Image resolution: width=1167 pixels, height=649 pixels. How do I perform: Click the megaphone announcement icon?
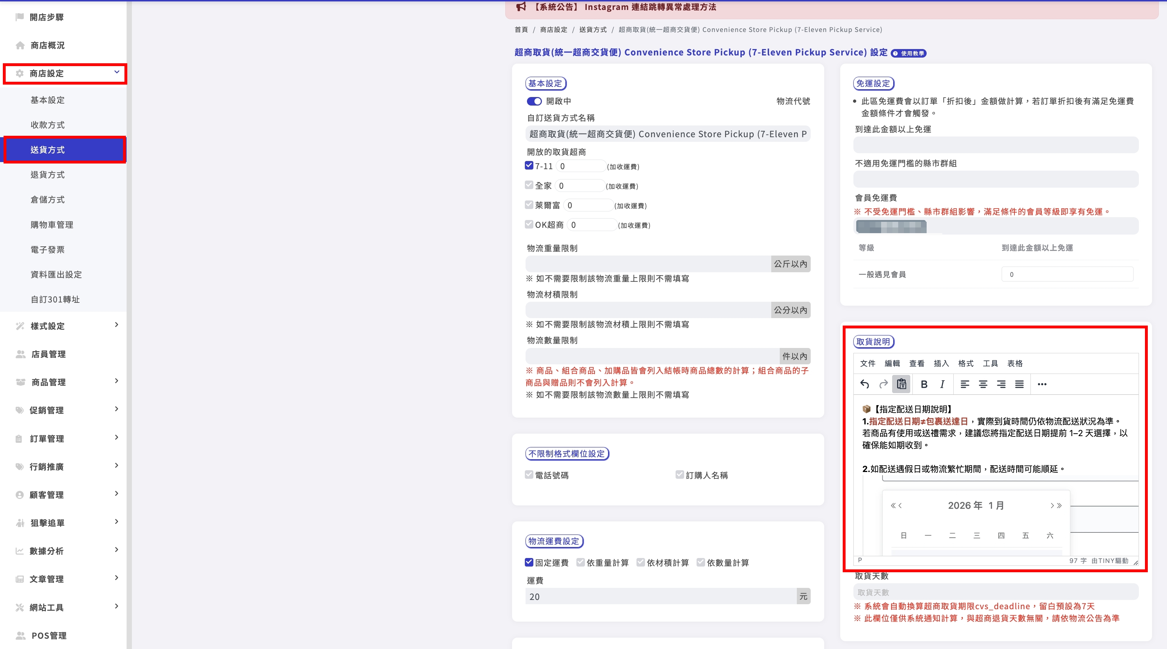(x=521, y=7)
